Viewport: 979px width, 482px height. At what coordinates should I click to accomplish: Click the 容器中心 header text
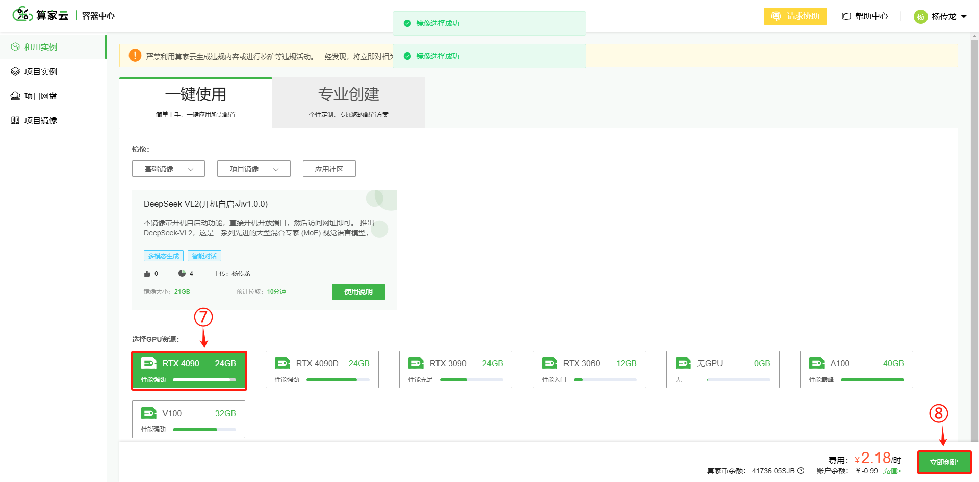pos(98,16)
